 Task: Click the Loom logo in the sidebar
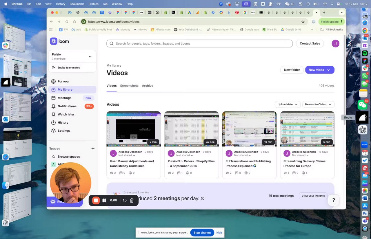pos(59,41)
